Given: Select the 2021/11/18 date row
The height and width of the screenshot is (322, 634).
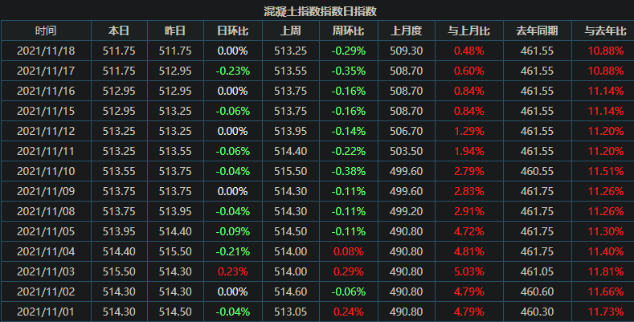Looking at the screenshot, I should pos(46,51).
